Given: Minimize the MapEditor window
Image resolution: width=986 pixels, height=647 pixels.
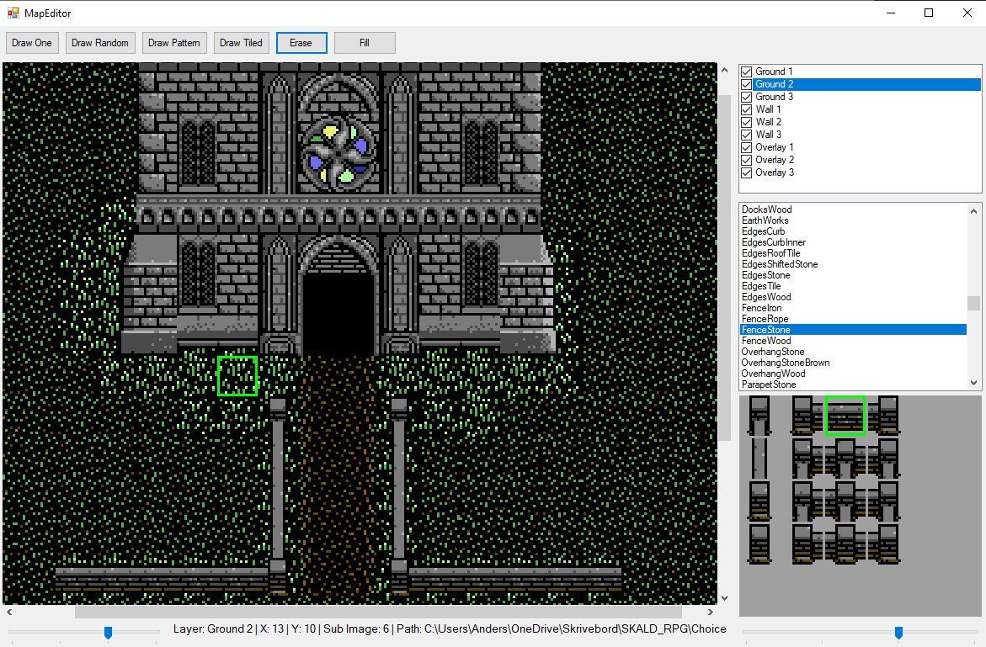Looking at the screenshot, I should coord(890,13).
